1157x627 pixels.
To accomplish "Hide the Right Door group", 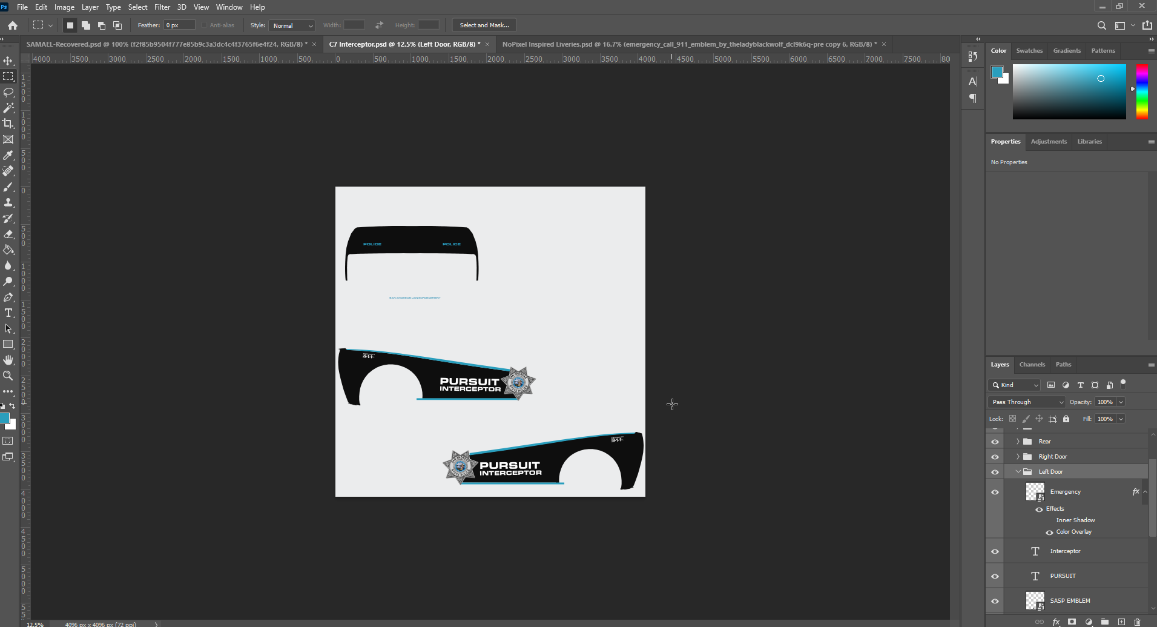I will pos(995,457).
